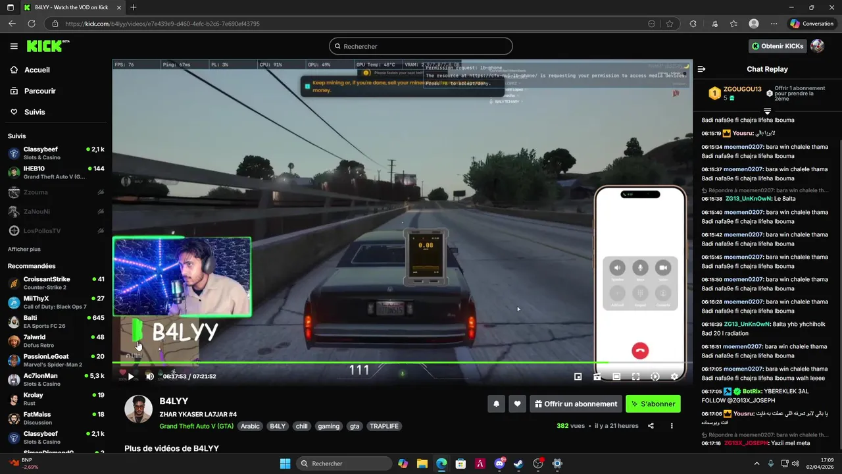
Task: Open a new browser tab
Action: 133,7
